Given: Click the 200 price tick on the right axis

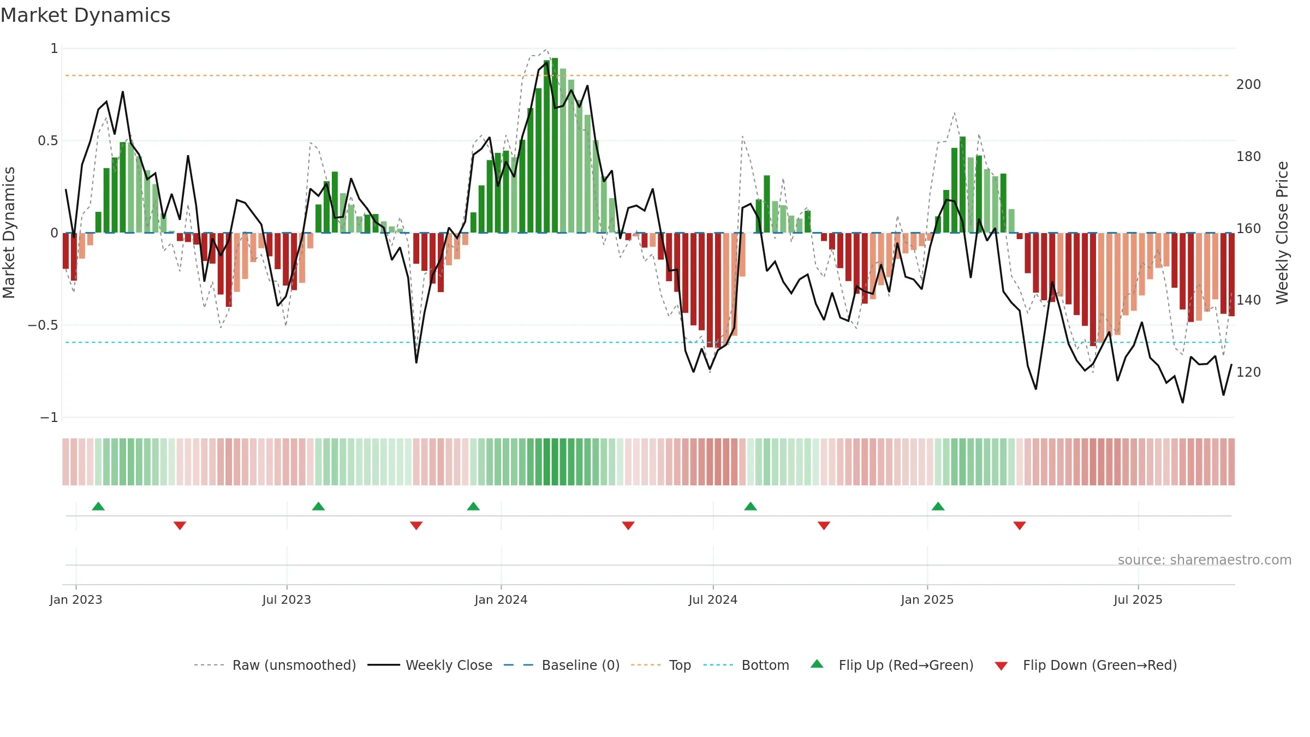Looking at the screenshot, I should 1249,85.
